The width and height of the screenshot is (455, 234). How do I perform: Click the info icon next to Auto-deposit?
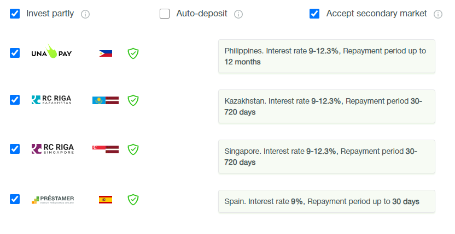(x=238, y=14)
